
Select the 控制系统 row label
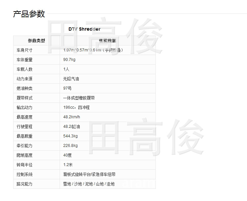pos(24,174)
